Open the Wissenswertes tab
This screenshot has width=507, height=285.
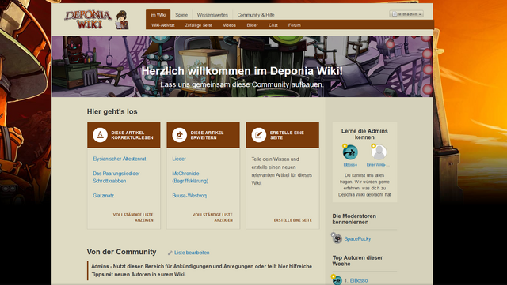[212, 15]
